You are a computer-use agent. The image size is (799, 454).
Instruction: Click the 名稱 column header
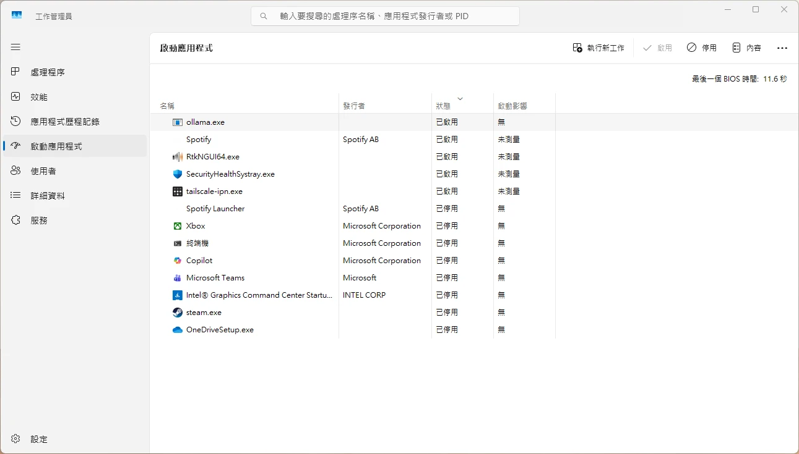(x=167, y=106)
